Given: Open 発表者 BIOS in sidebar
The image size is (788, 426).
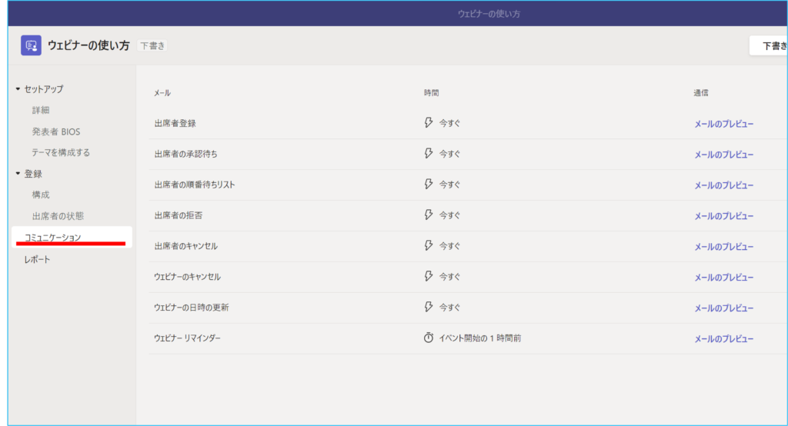Looking at the screenshot, I should click(55, 131).
